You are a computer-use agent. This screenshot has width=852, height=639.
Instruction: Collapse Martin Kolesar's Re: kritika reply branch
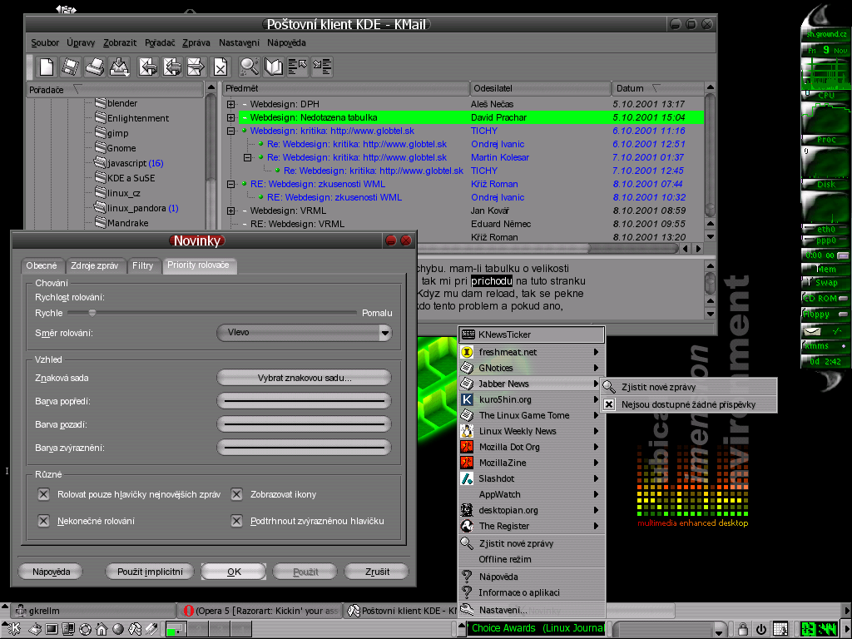coord(248,157)
